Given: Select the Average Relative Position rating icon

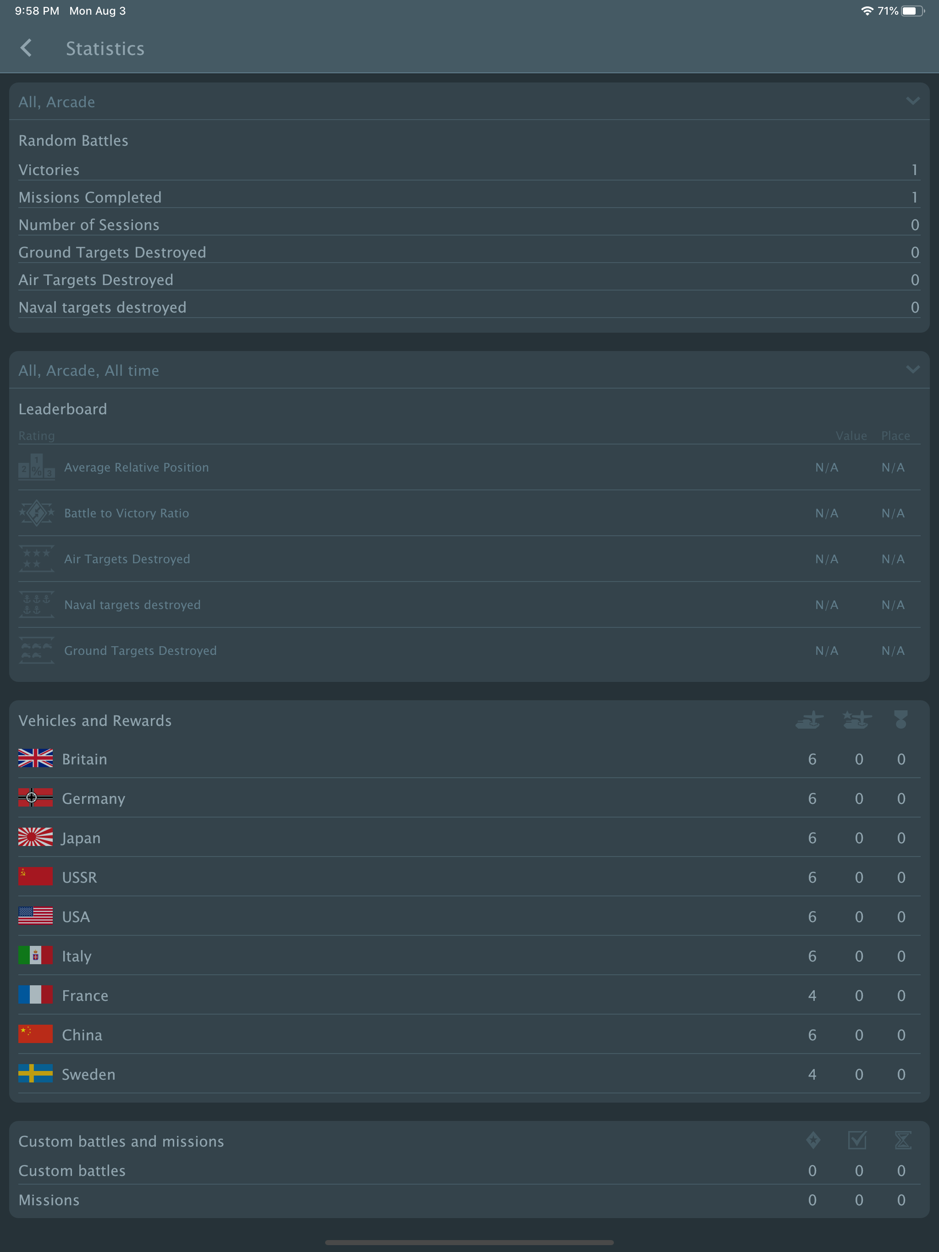Looking at the screenshot, I should [x=36, y=467].
